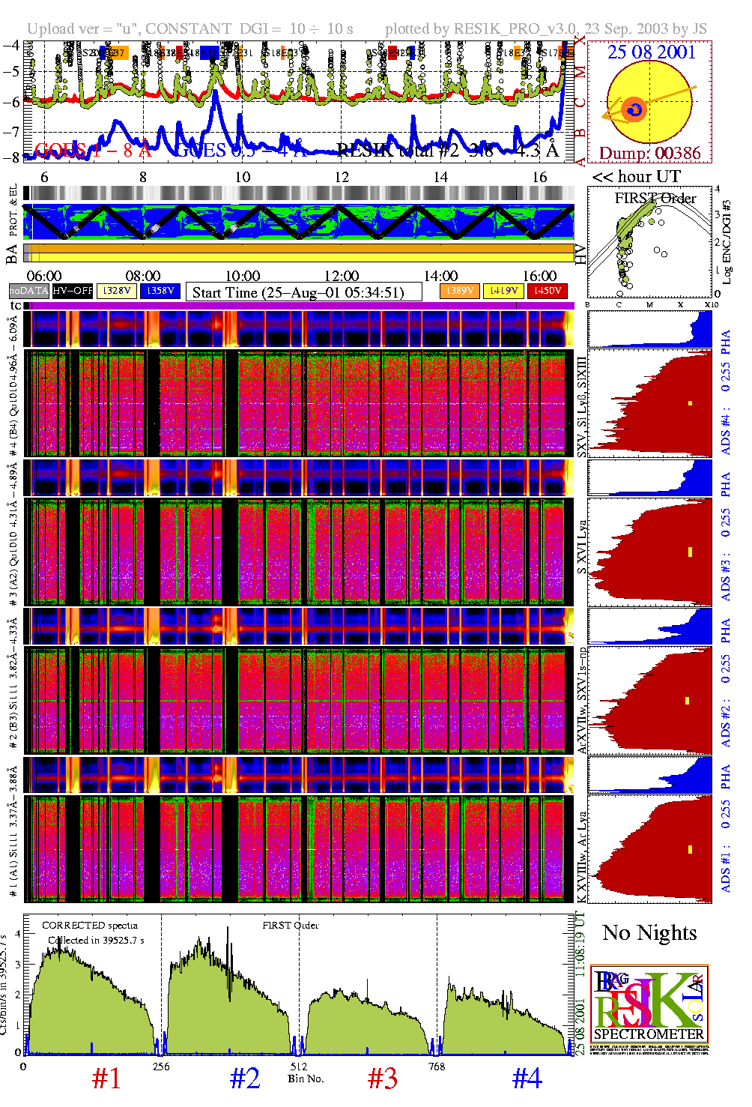Click the 256 bin tick label
The height and width of the screenshot is (1107, 752).
pos(161,1067)
